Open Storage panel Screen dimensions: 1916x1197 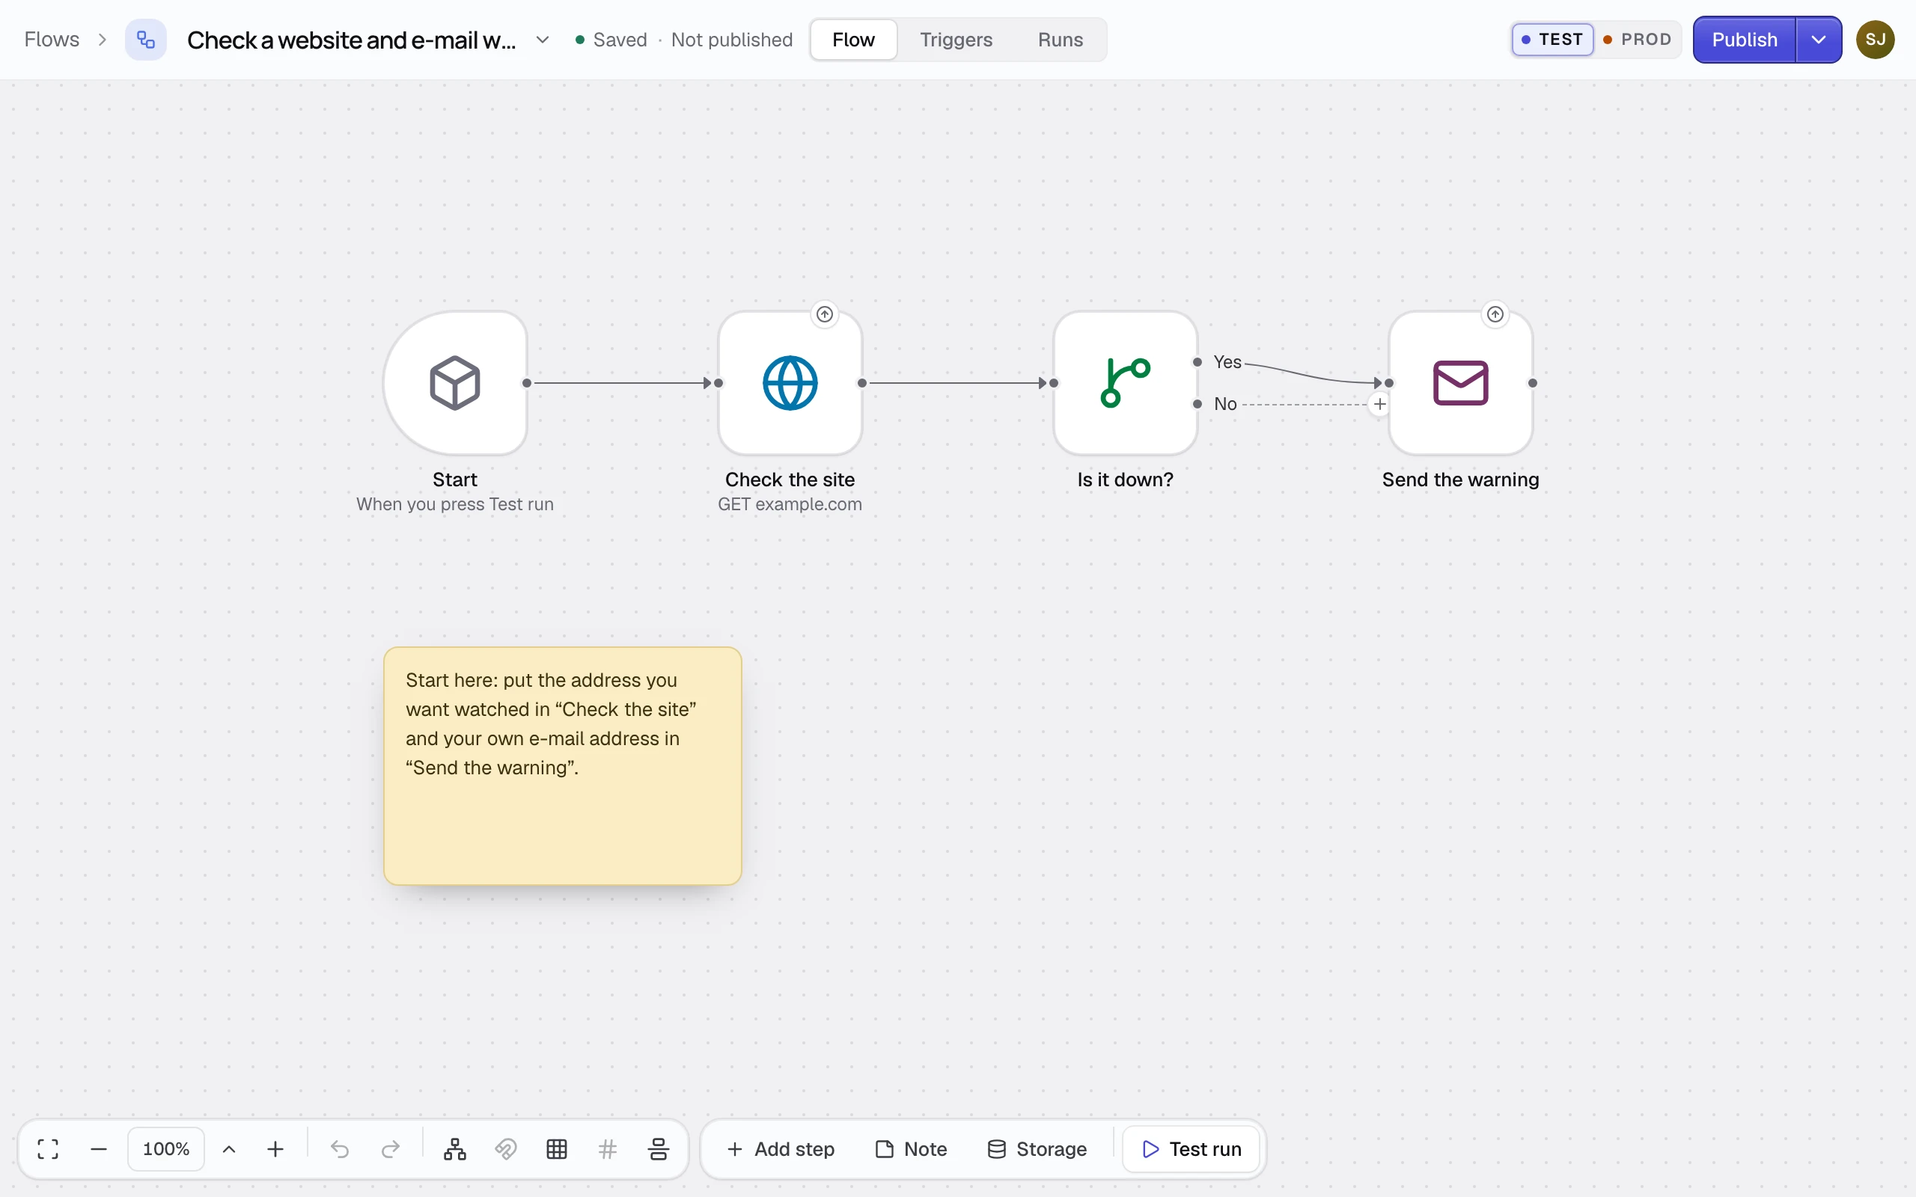[x=1037, y=1148]
